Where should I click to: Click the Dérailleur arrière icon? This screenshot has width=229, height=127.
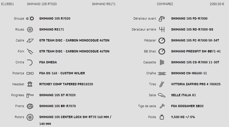point(162,30)
